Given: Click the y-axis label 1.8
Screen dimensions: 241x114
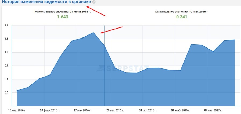Looking at the screenshot, I should click(x=7, y=26).
